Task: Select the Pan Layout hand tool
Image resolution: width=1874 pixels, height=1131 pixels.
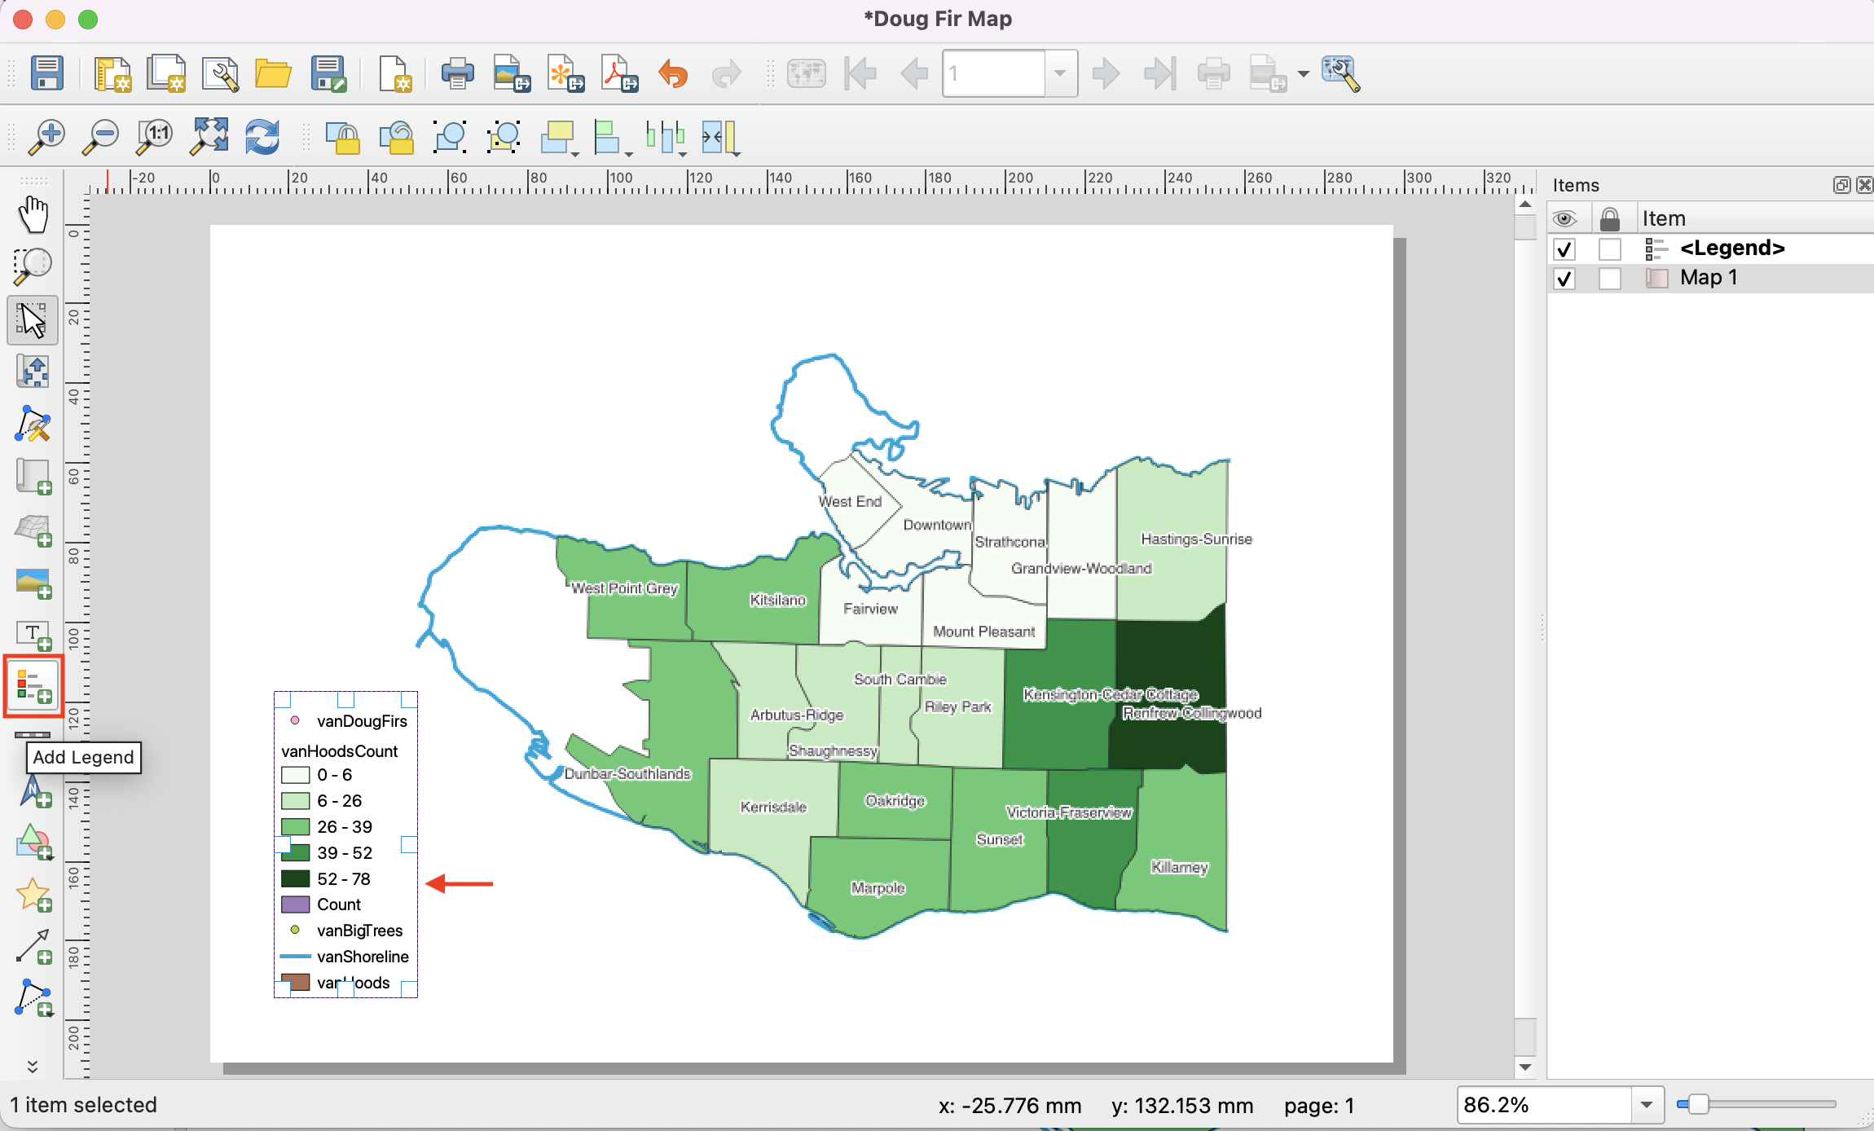Action: (x=33, y=214)
